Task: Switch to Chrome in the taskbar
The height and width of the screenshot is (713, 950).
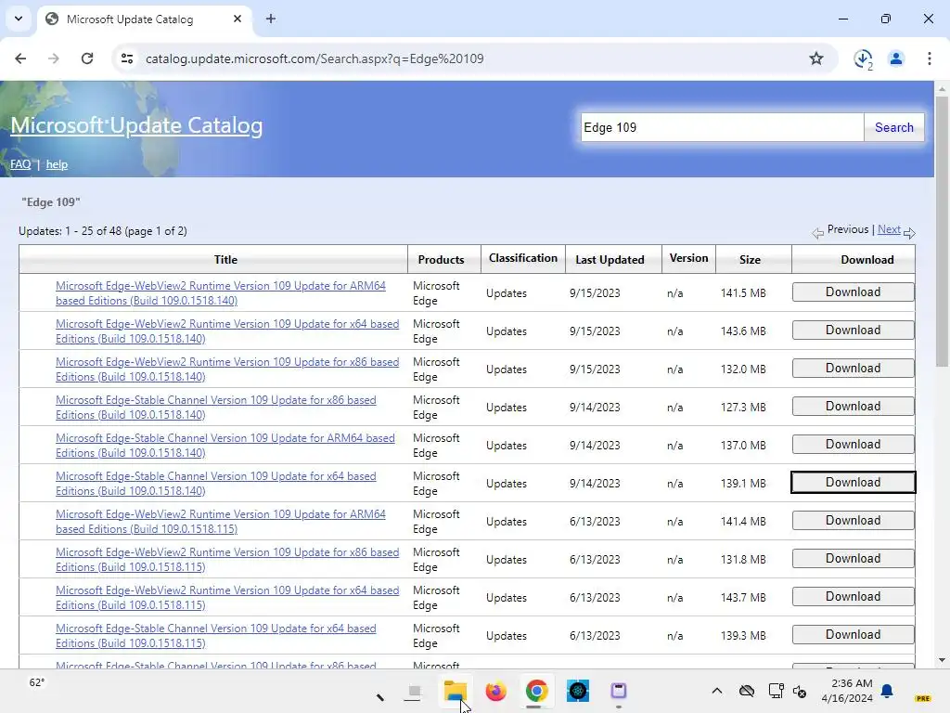Action: coord(536,691)
